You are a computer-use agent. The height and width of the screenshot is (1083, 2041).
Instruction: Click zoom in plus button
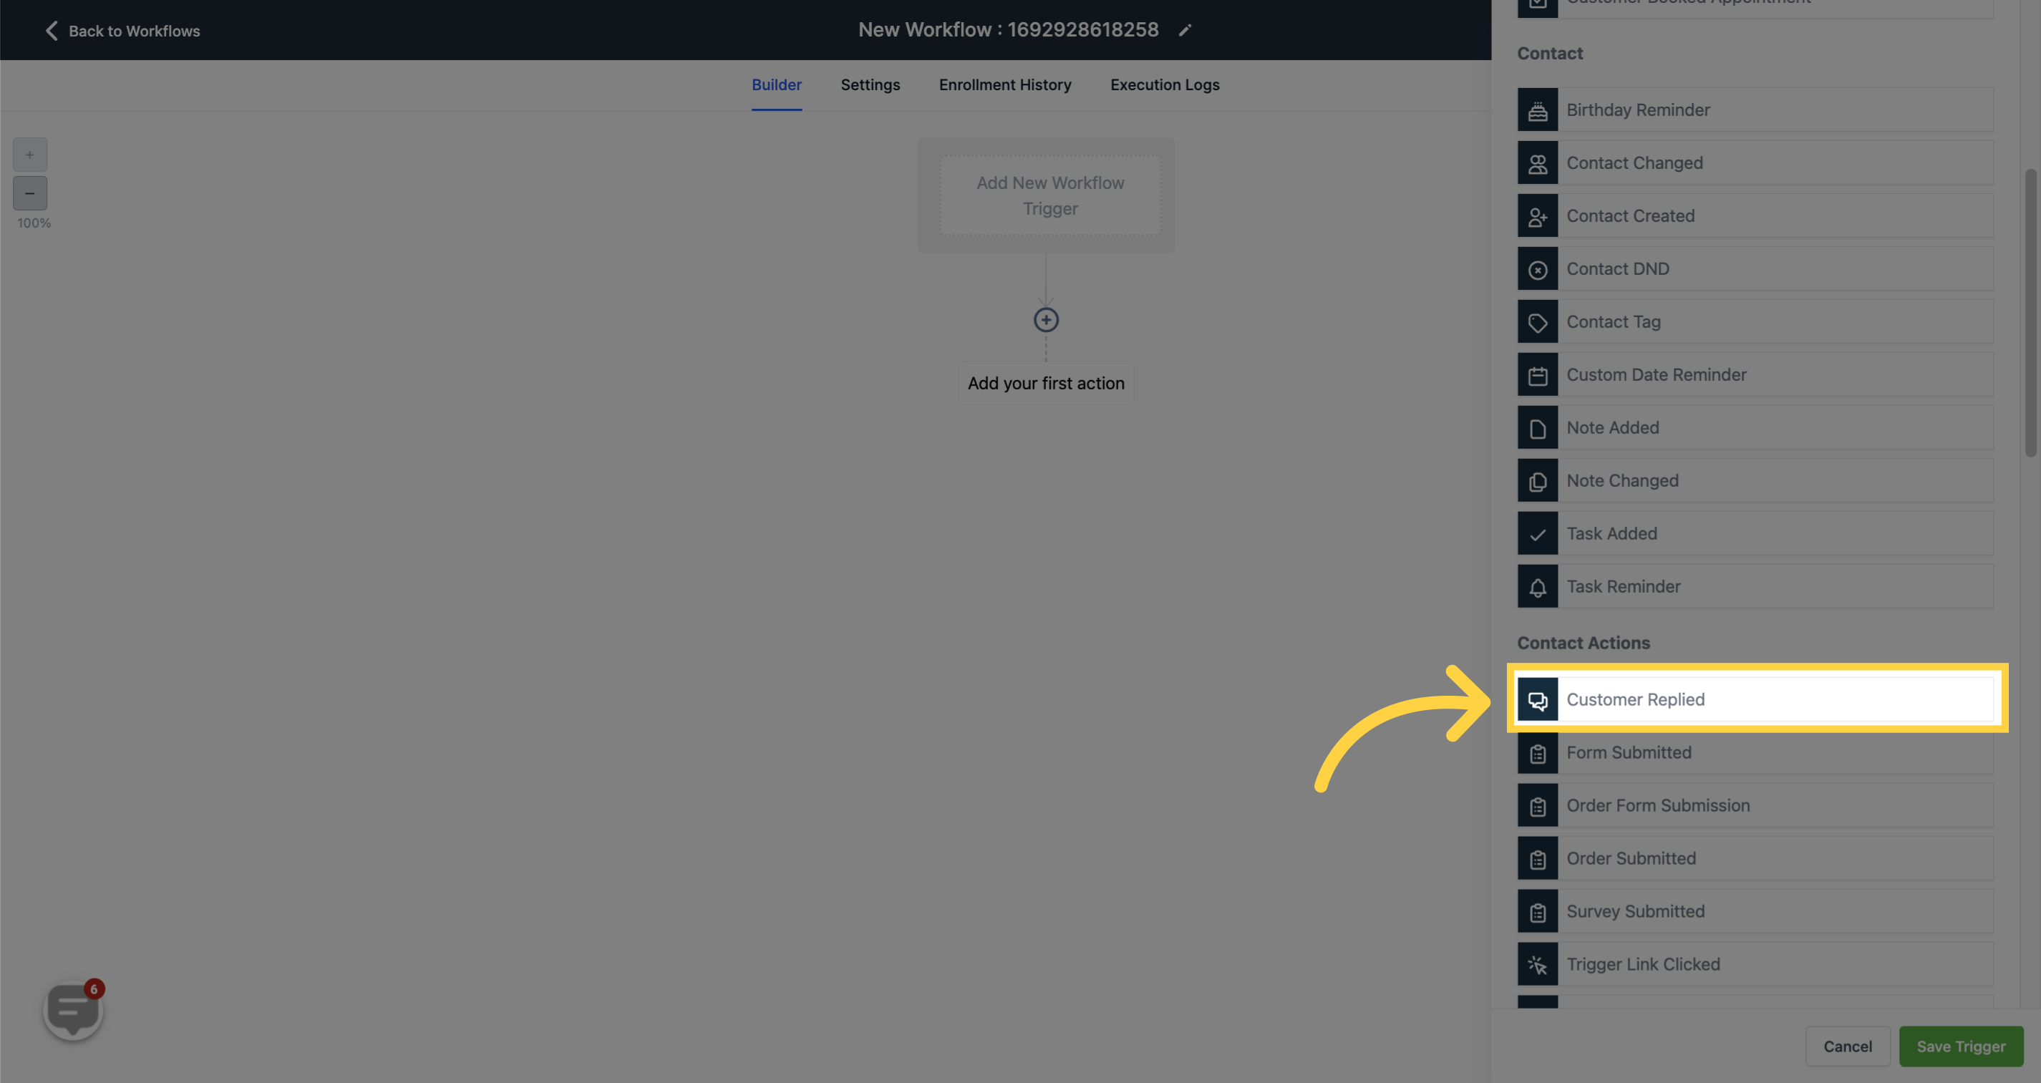tap(29, 154)
